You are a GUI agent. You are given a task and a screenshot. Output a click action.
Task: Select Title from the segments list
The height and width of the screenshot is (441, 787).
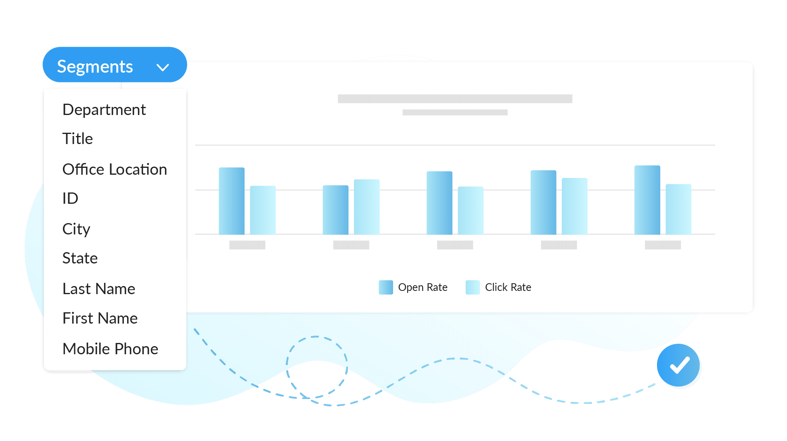pyautogui.click(x=77, y=138)
